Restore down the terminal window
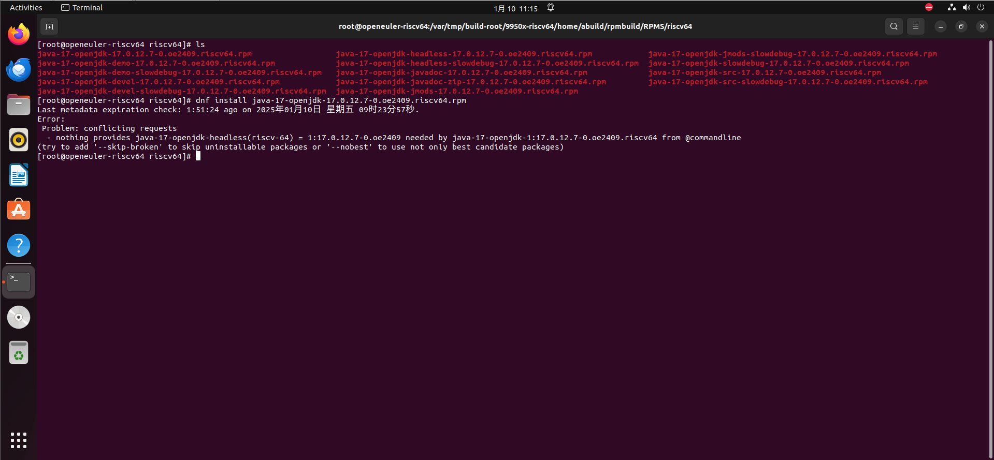994x460 pixels. coord(961,26)
